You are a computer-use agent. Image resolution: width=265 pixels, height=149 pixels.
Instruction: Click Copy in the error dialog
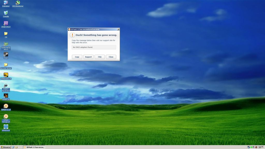pyautogui.click(x=77, y=57)
